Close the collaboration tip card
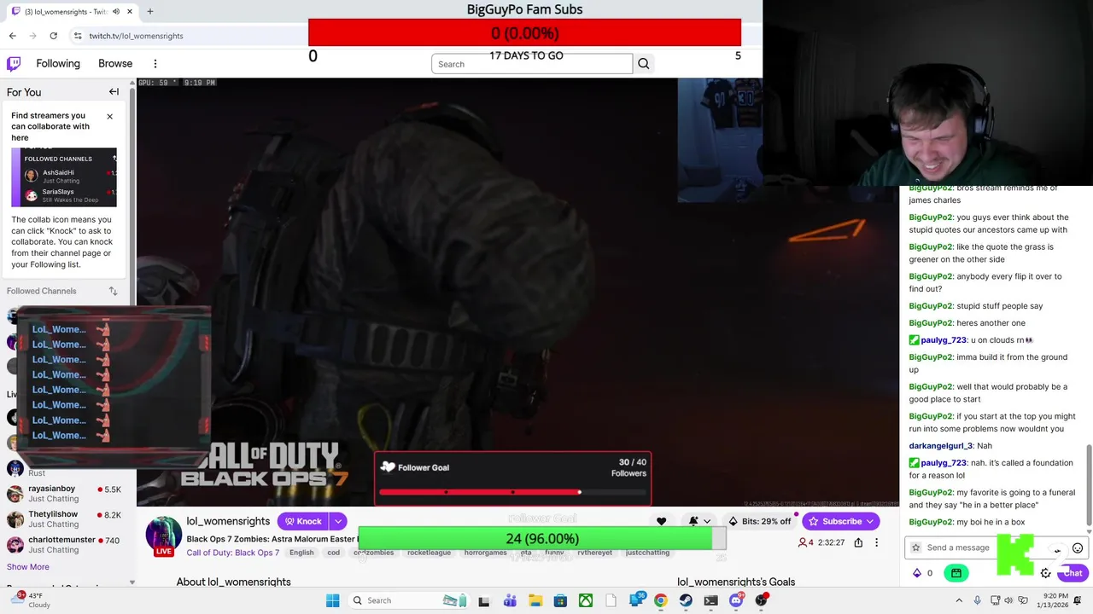Image resolution: width=1093 pixels, height=614 pixels. (109, 116)
